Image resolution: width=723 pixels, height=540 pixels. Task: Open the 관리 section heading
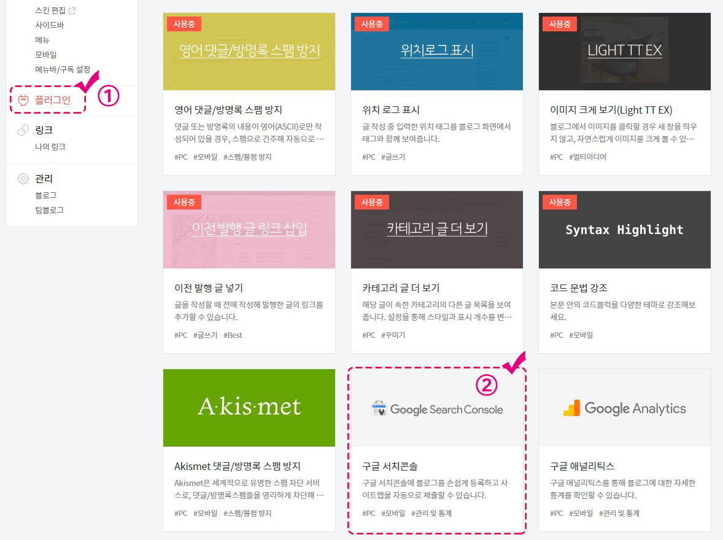[x=44, y=179]
